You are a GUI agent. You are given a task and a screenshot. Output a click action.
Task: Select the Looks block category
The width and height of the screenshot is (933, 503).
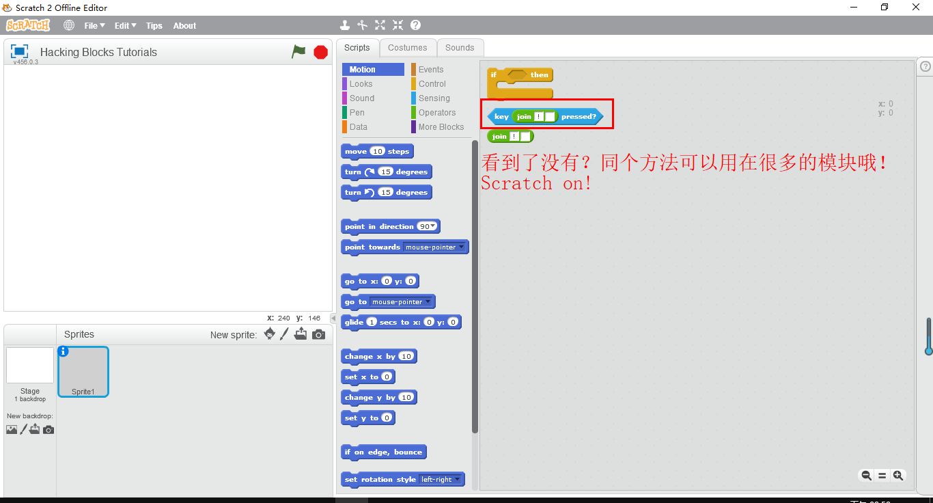[x=373, y=84]
